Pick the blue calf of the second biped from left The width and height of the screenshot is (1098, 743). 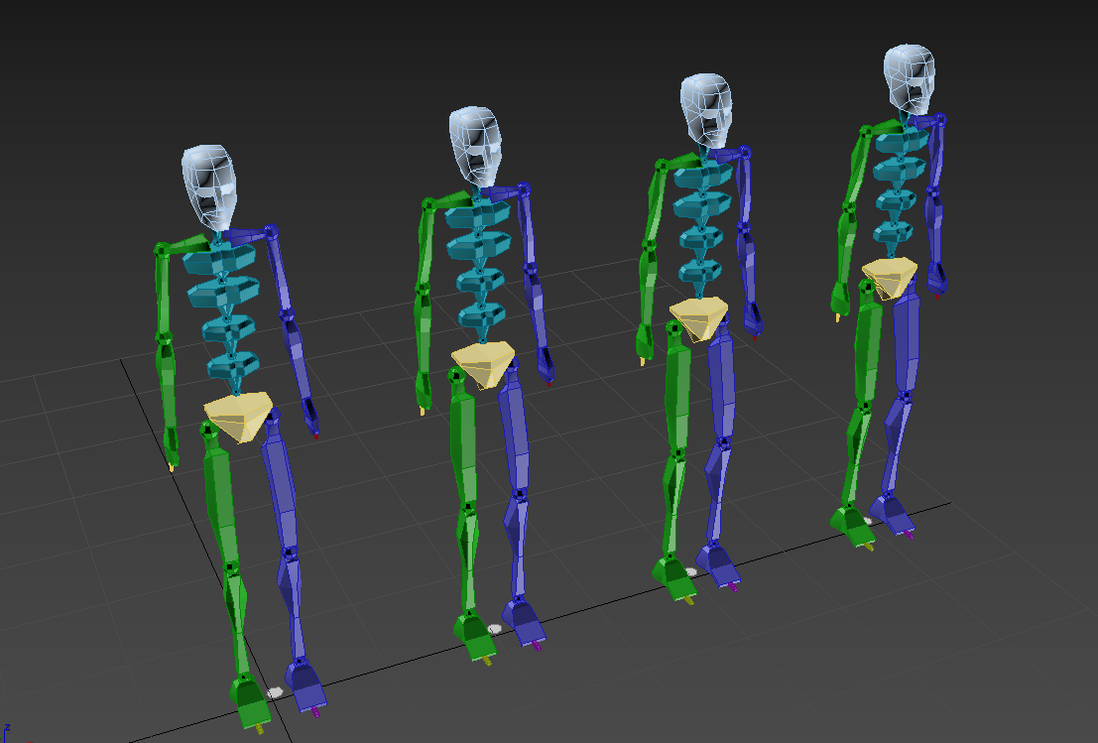click(516, 546)
